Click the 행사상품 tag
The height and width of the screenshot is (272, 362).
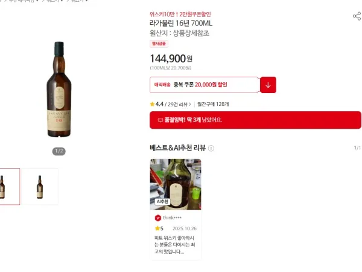[x=159, y=44]
